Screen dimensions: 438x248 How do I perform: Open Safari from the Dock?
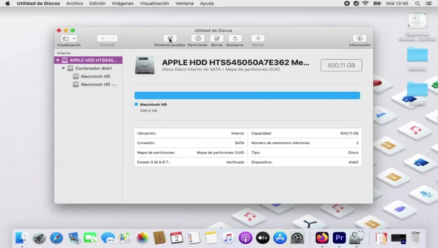click(56, 238)
